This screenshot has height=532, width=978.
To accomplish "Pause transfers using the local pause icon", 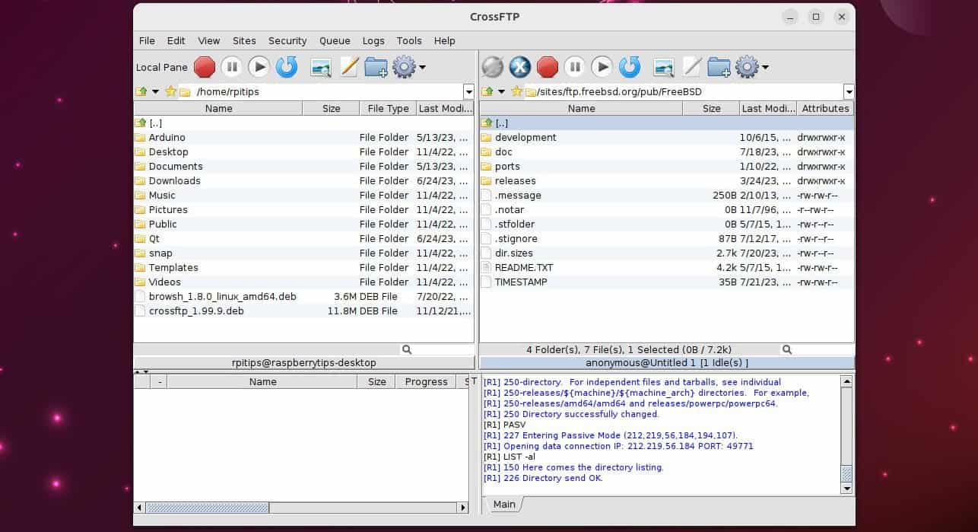I will (x=232, y=67).
